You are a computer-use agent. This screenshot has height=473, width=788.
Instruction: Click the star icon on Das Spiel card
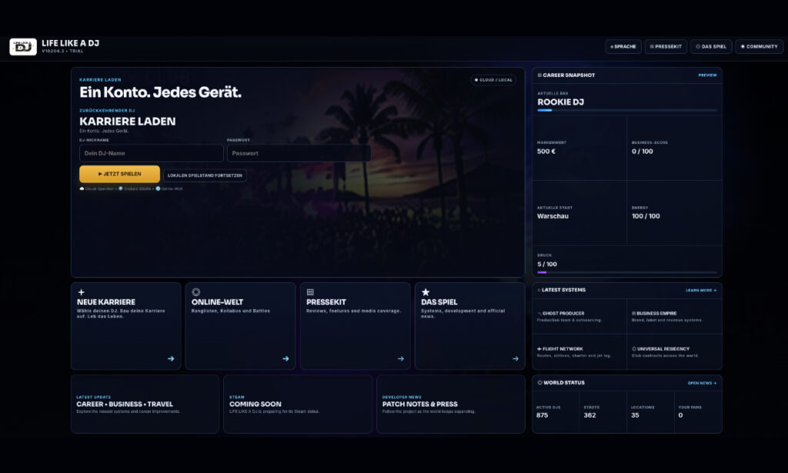pos(426,292)
